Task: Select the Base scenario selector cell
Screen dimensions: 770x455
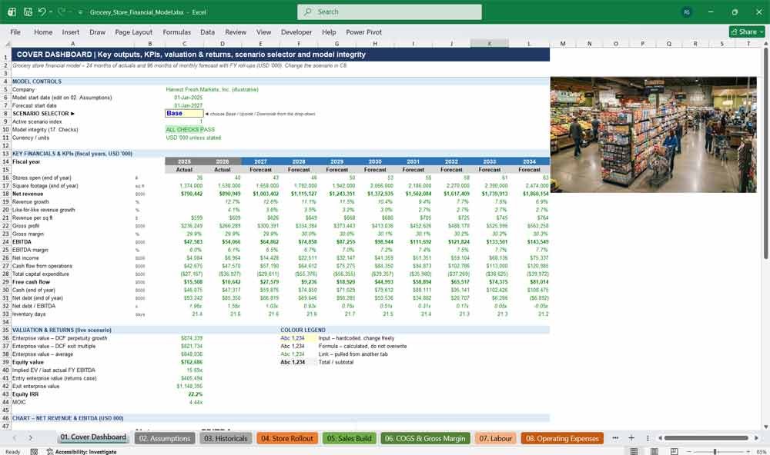Action: 184,113
